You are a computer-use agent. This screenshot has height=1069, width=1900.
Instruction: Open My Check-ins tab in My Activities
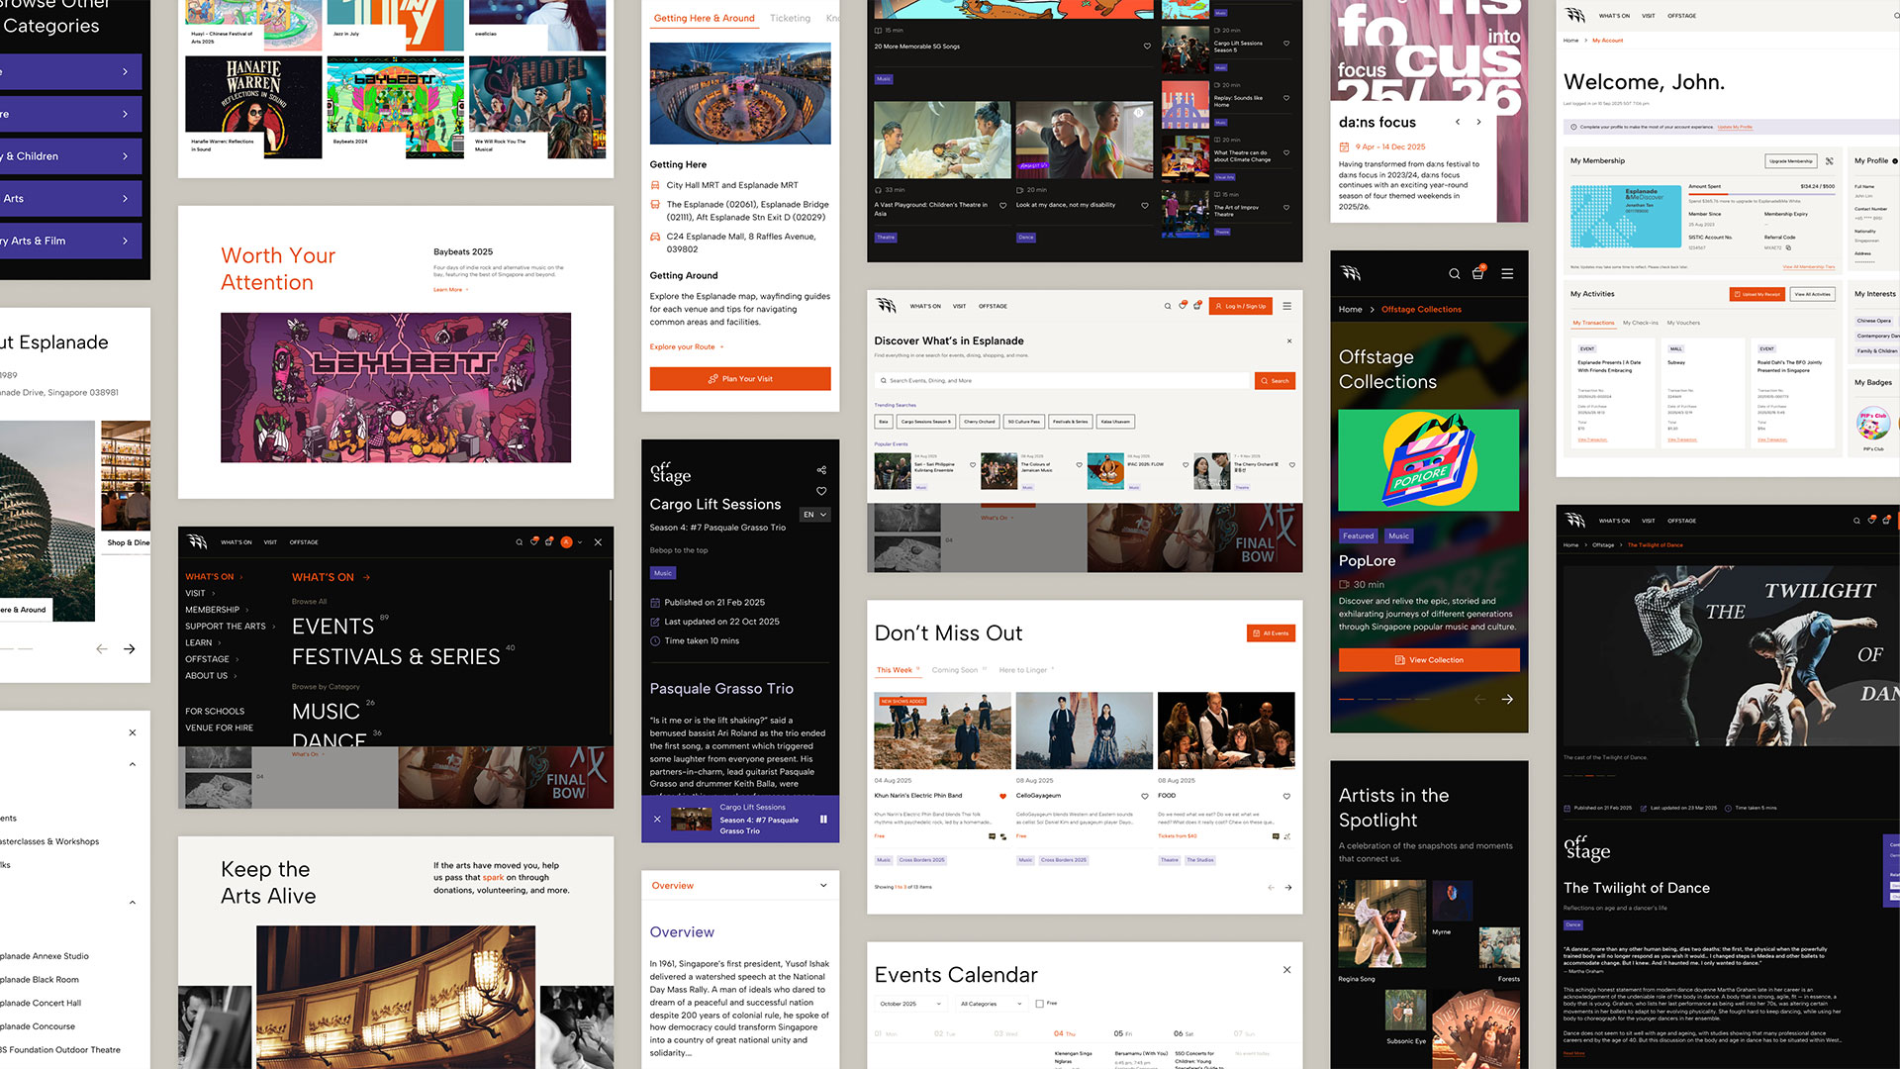pyautogui.click(x=1641, y=323)
